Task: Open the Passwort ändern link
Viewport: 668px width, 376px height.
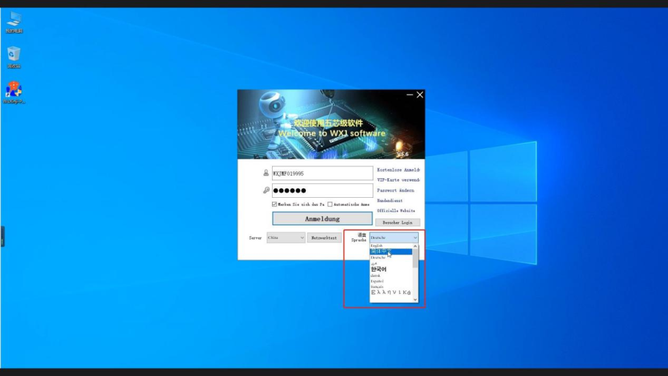Action: [395, 191]
